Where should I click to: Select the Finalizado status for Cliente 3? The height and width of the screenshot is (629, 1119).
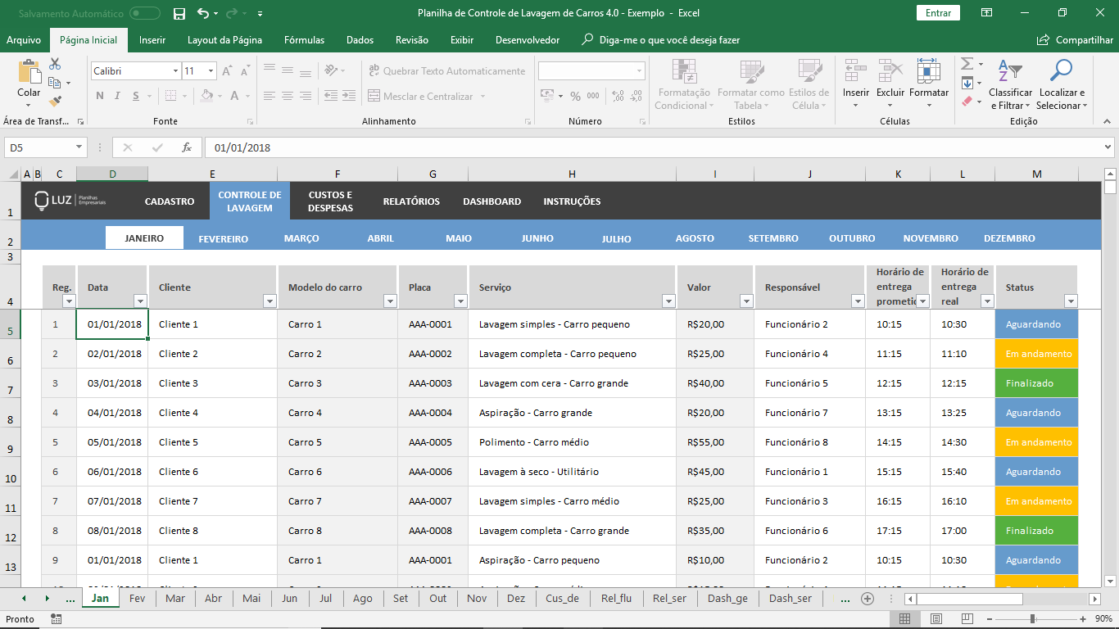click(1037, 383)
